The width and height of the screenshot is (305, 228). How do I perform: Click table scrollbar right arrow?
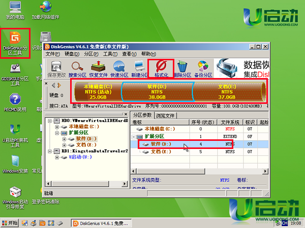pos(265,171)
